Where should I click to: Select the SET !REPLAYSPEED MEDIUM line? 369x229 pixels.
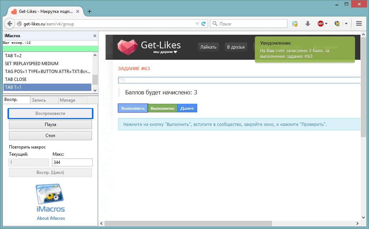click(x=48, y=64)
